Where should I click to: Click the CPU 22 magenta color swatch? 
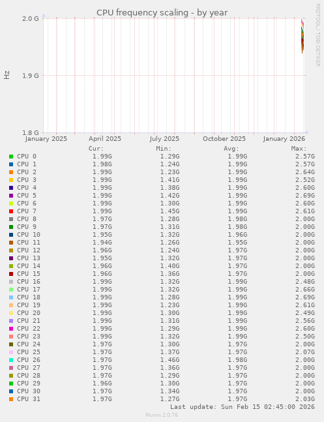11,329
